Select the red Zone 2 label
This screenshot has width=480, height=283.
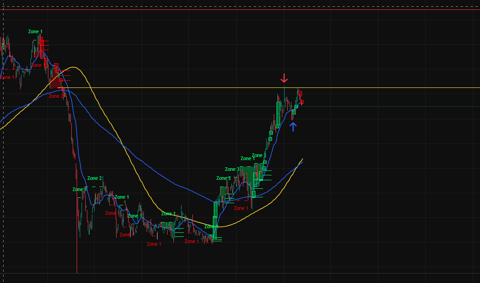56,96
